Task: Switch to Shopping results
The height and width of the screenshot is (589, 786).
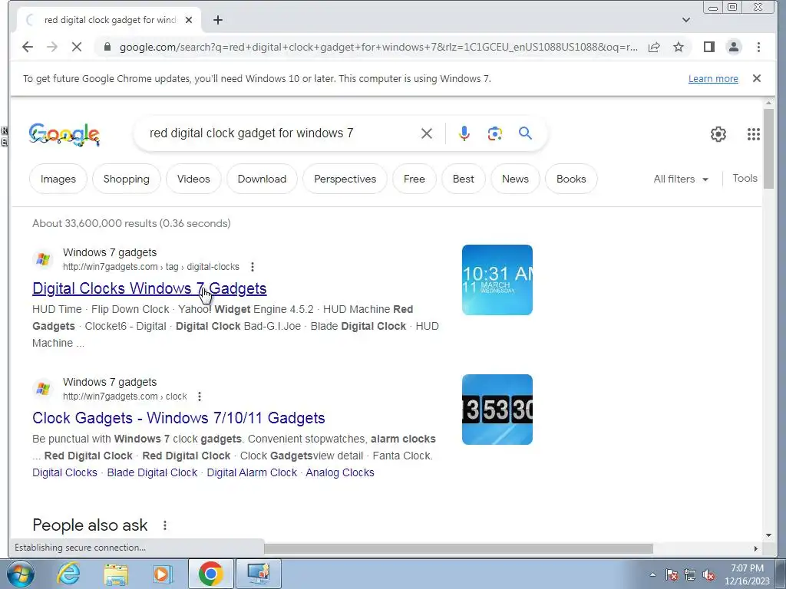Action: coord(127,179)
